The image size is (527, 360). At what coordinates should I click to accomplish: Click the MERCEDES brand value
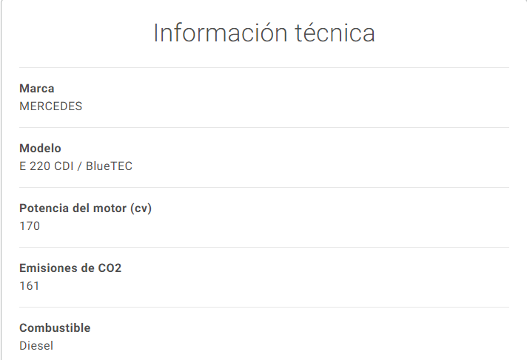51,106
